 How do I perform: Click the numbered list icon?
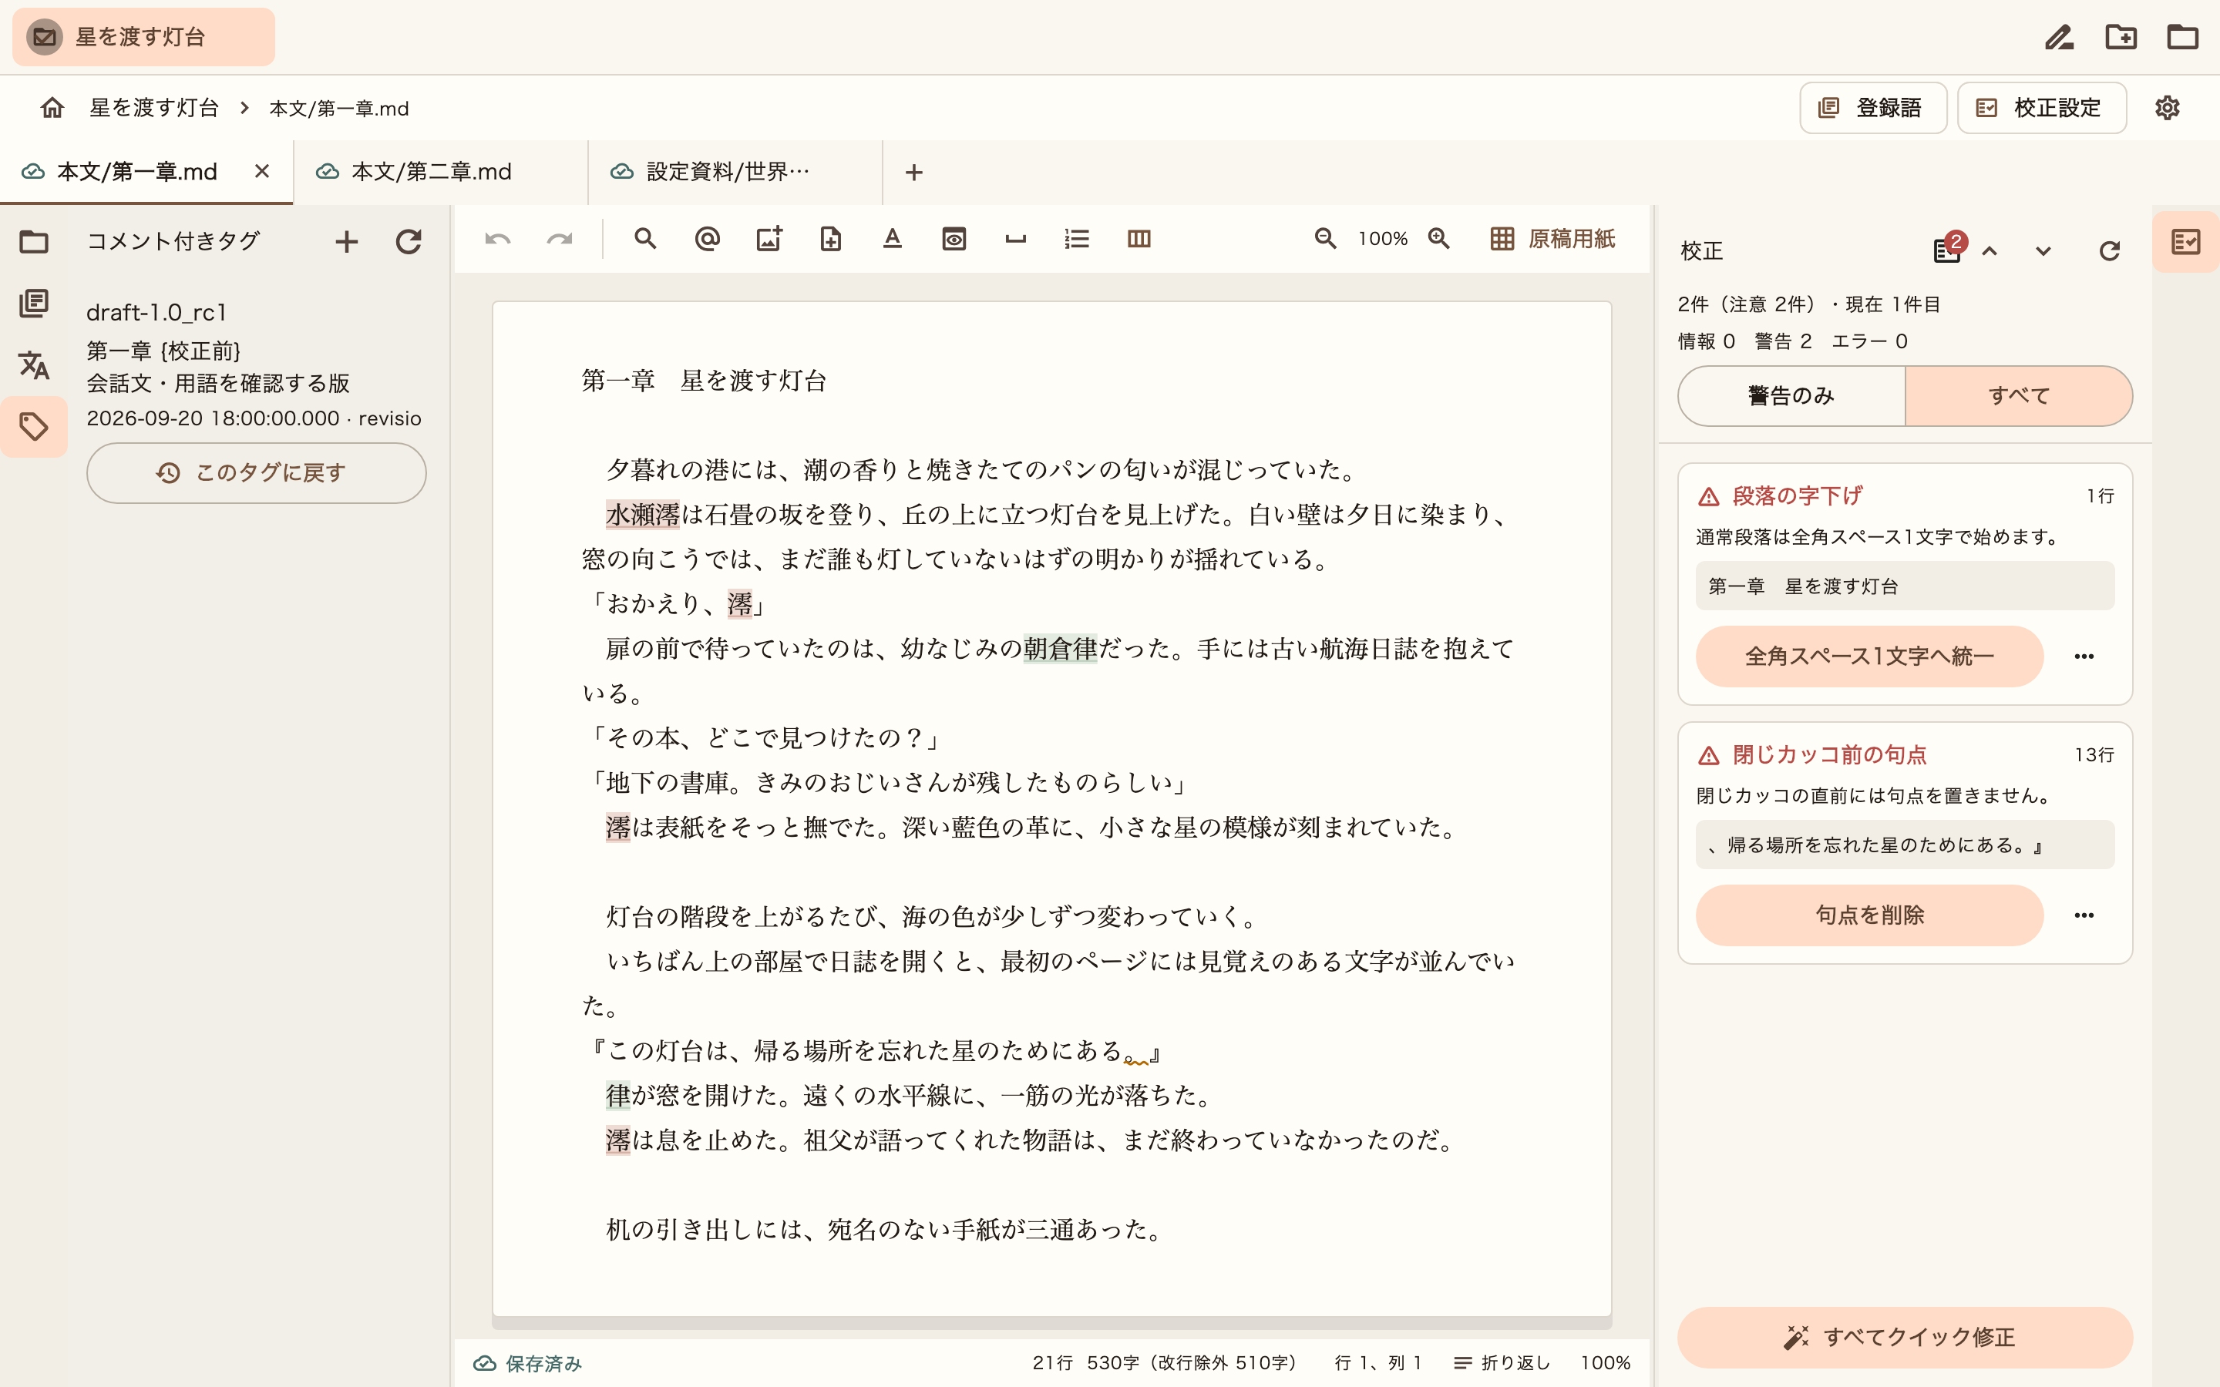tap(1077, 240)
